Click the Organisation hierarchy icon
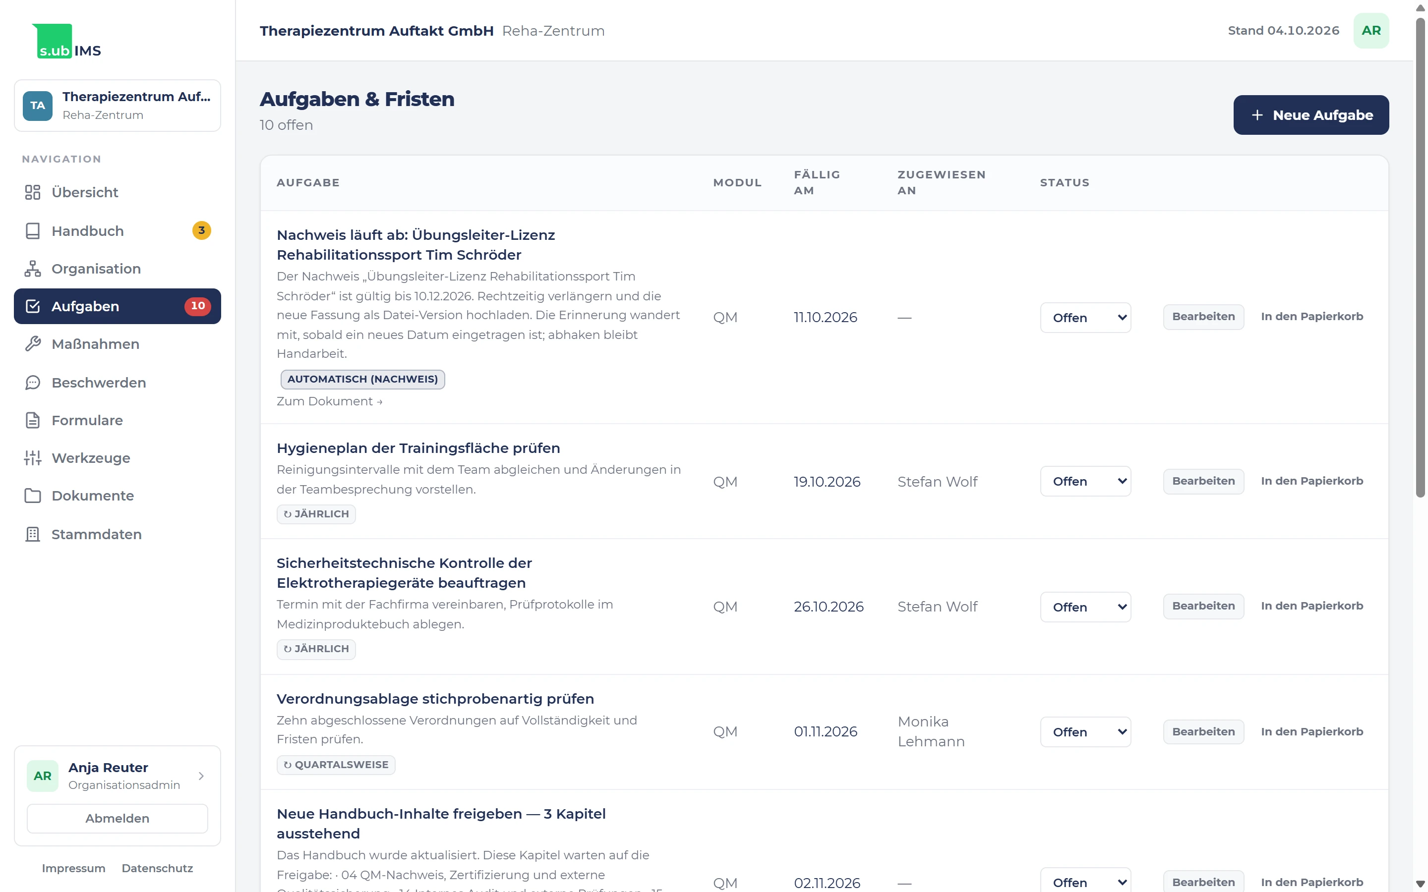Viewport: 1428px width, 892px height. [x=32, y=269]
